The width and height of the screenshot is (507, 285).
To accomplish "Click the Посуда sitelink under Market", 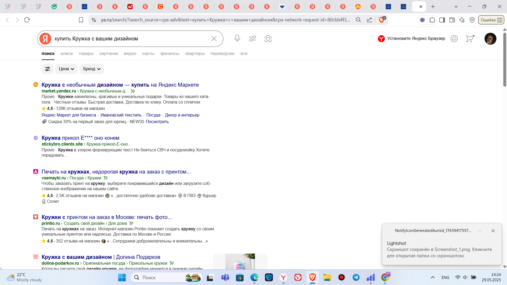I will coord(153,115).
